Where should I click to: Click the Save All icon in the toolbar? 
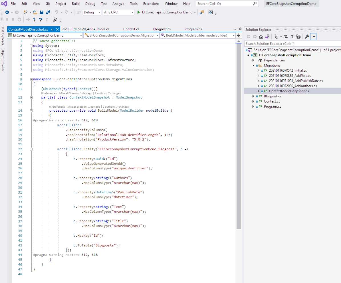(48, 12)
